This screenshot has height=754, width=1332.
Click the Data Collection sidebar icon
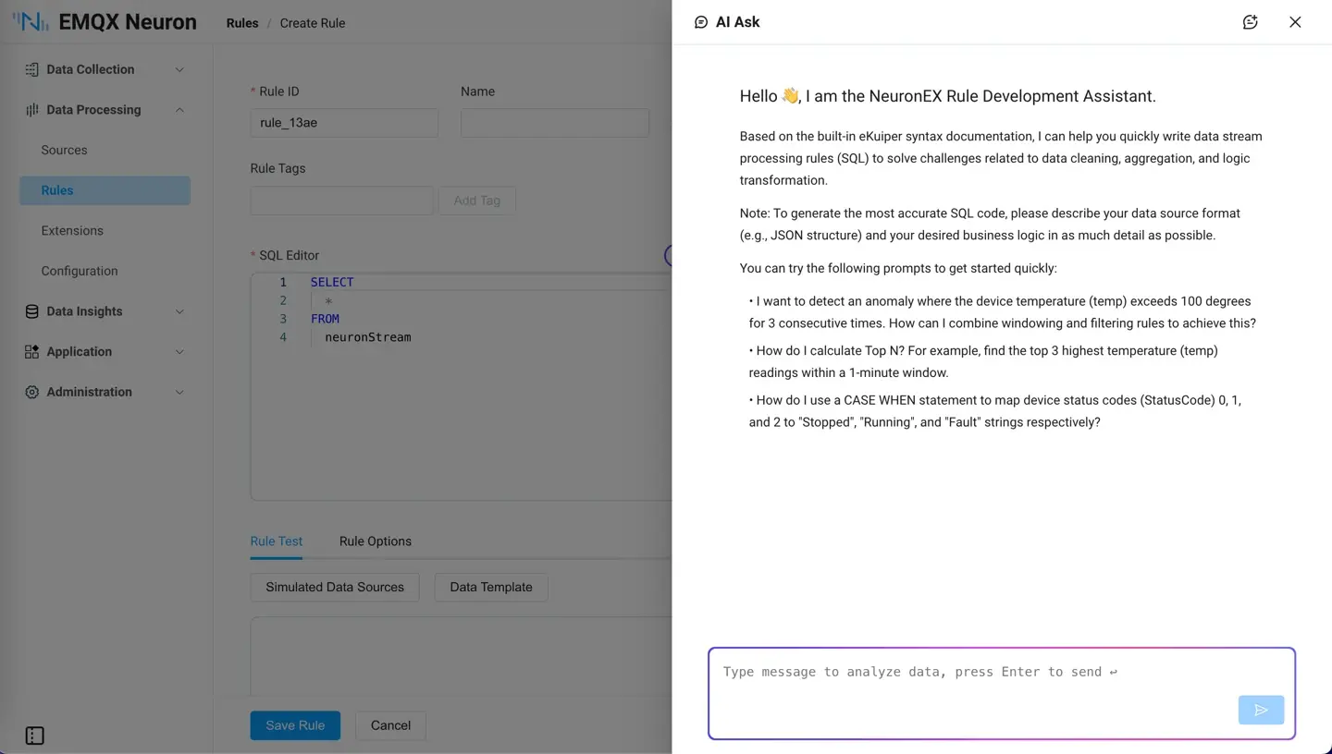click(x=31, y=69)
